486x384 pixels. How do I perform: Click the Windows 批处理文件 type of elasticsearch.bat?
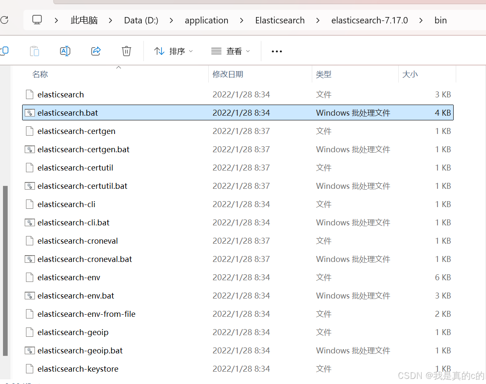[353, 113]
